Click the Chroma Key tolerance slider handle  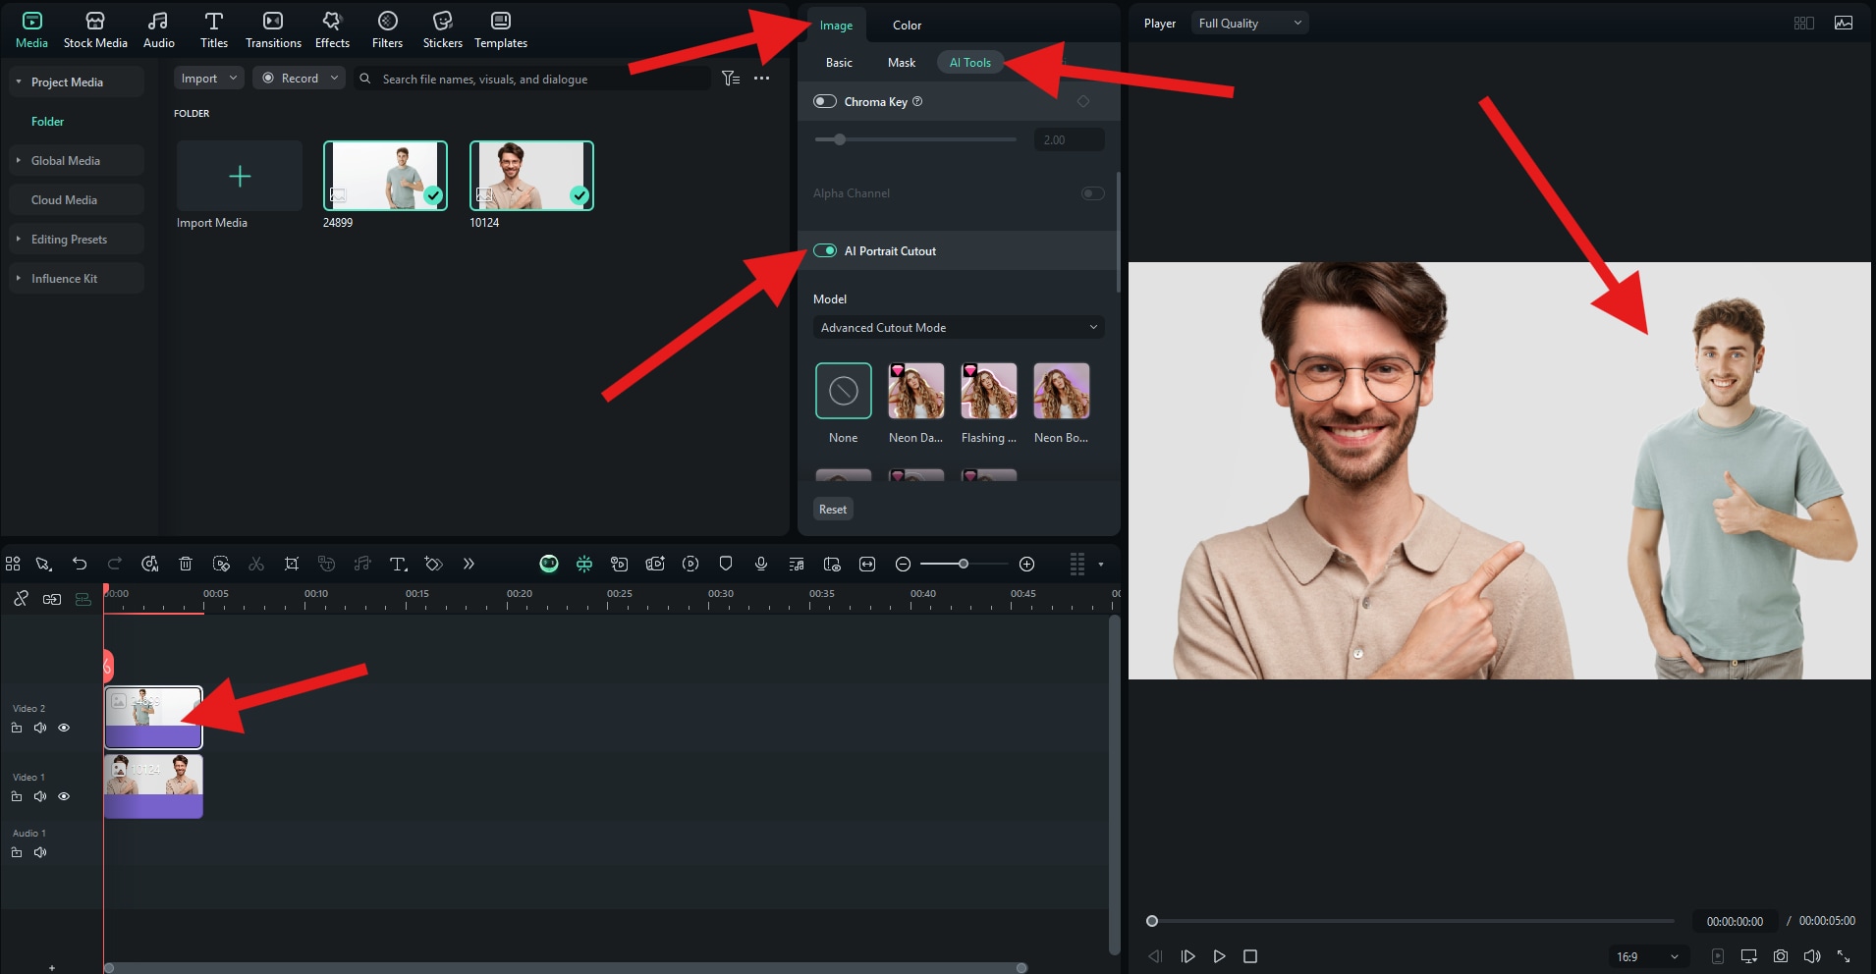click(839, 139)
